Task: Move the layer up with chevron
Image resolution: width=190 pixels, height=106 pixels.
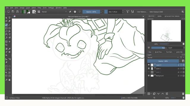Action: 163,94
